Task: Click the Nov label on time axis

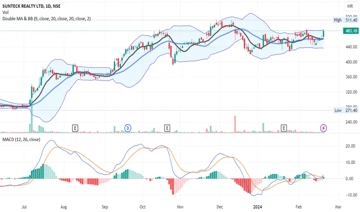Action: (180, 207)
